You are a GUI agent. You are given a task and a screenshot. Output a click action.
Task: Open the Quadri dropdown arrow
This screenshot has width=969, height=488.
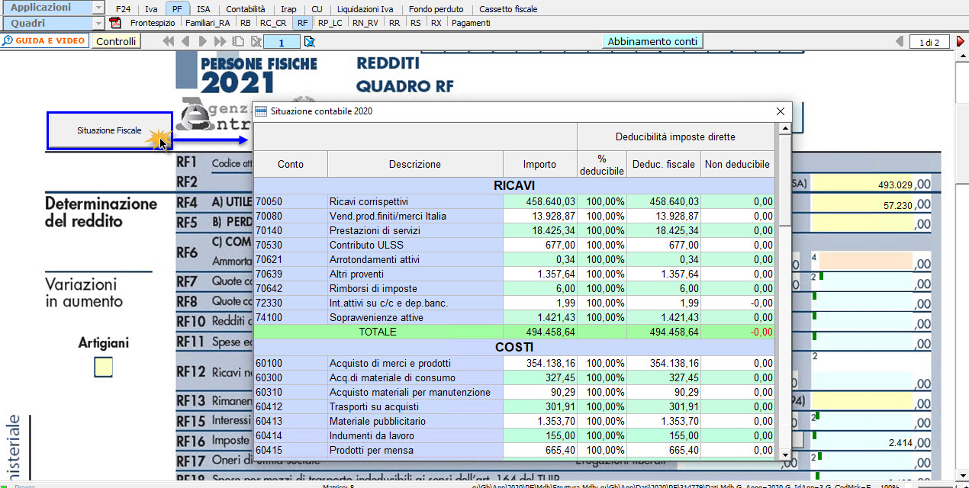98,23
